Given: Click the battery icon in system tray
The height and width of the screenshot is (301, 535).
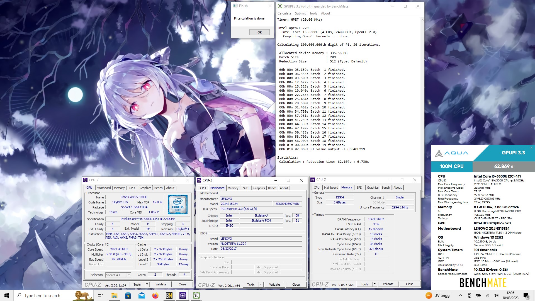Looking at the screenshot, I should point(478,295).
